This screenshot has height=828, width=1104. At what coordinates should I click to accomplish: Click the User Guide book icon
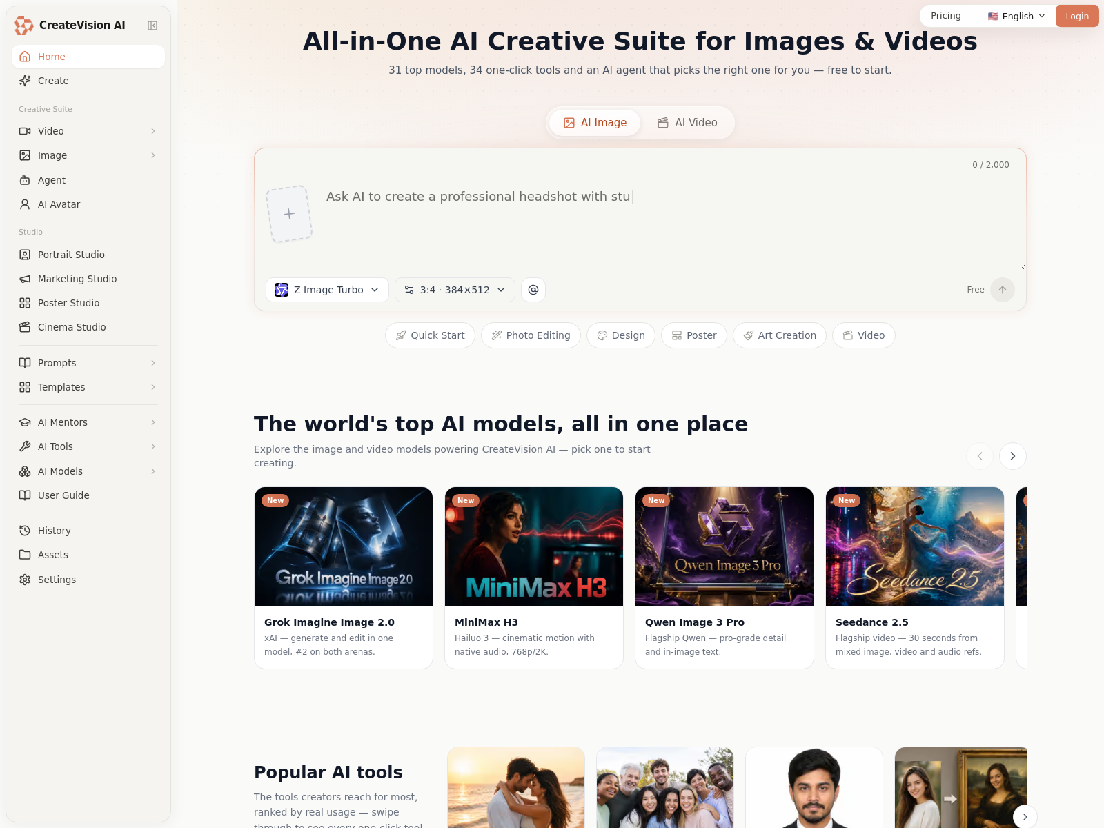[x=25, y=495]
